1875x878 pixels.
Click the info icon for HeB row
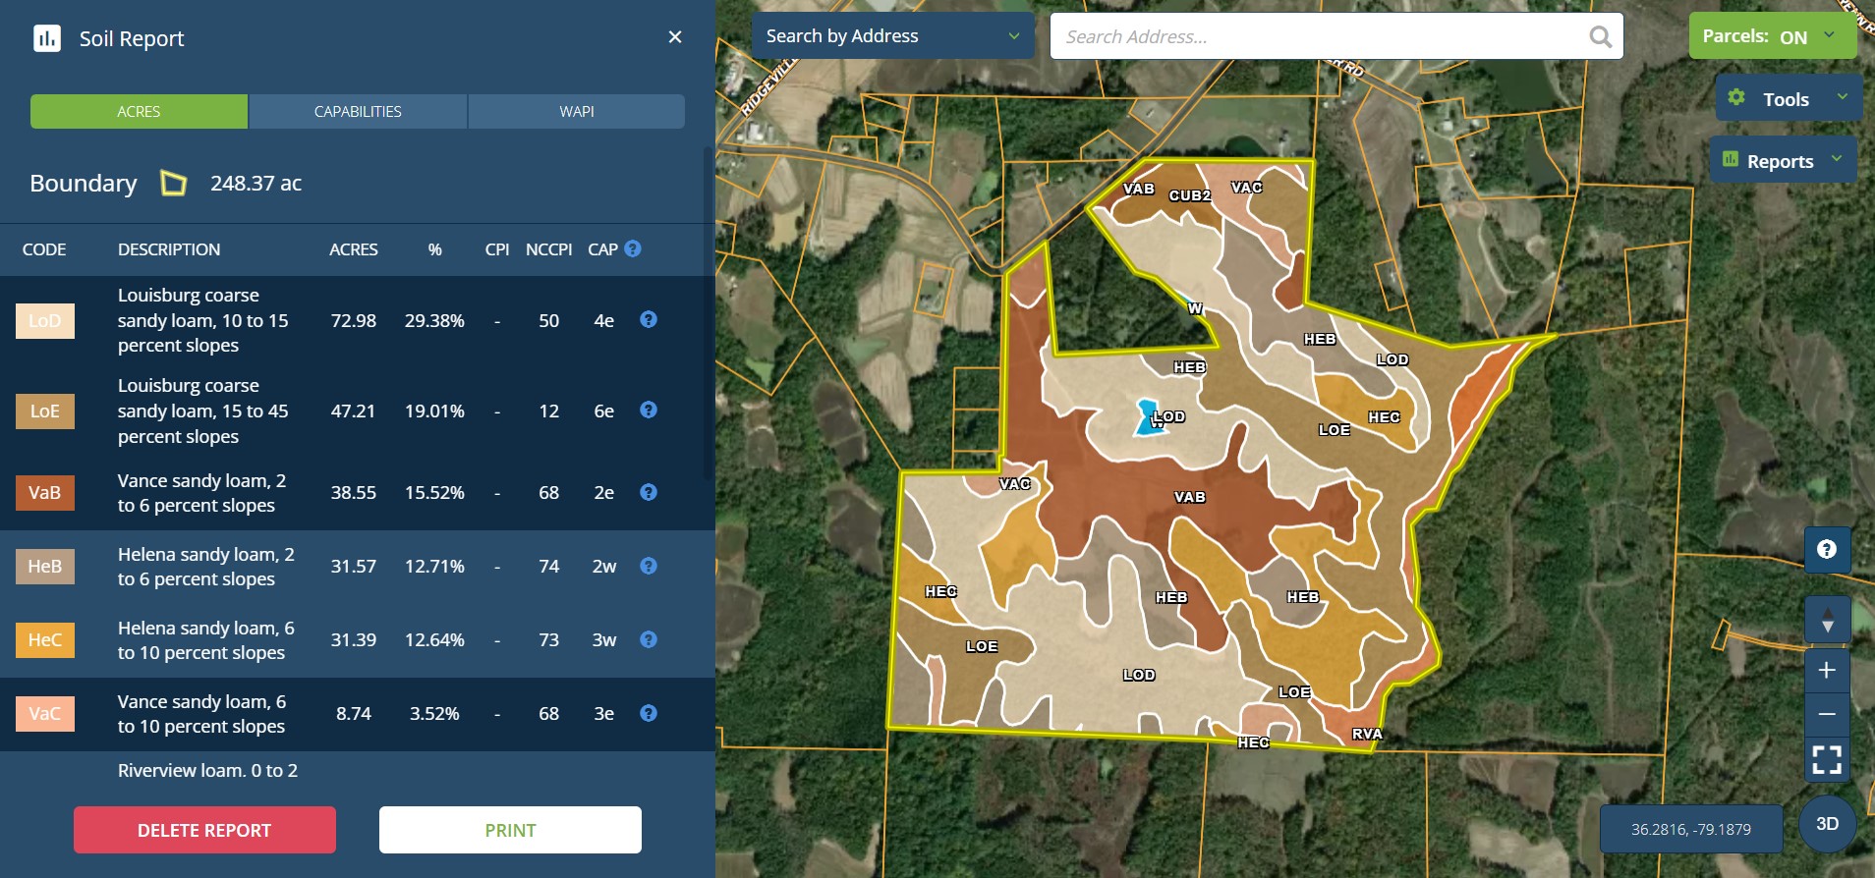click(x=649, y=566)
